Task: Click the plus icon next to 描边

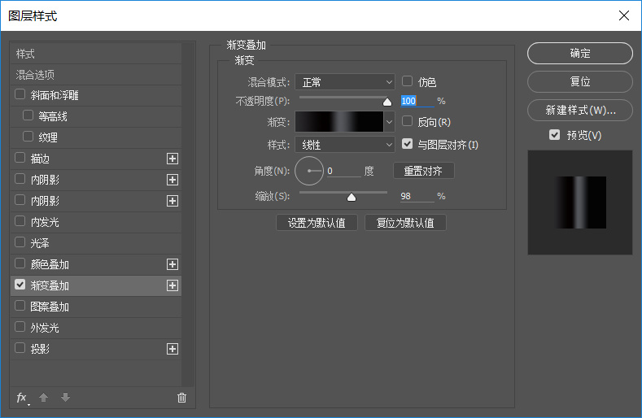Action: pyautogui.click(x=173, y=159)
